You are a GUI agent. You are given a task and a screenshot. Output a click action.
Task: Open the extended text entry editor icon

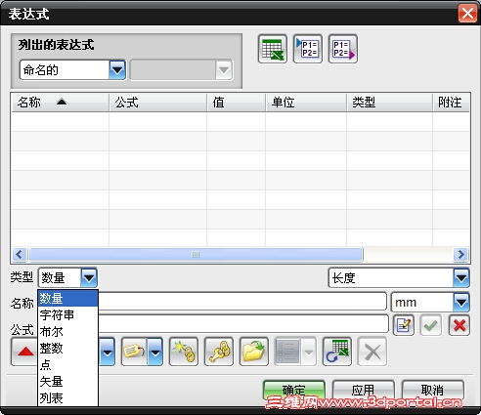pyautogui.click(x=404, y=325)
